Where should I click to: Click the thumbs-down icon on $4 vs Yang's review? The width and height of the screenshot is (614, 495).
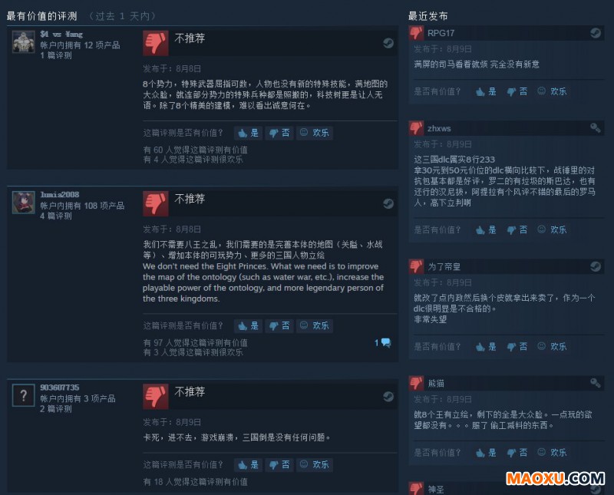point(156,43)
